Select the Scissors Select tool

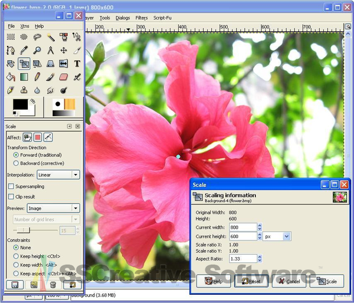[77, 37]
